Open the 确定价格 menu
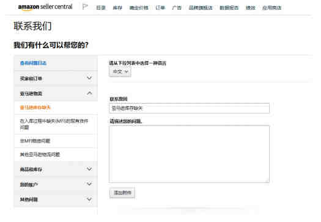 pos(139,8)
